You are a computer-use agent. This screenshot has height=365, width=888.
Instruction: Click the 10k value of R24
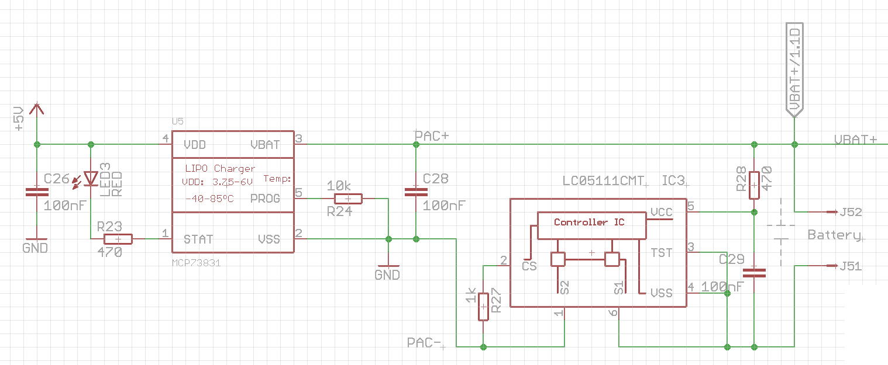[339, 186]
